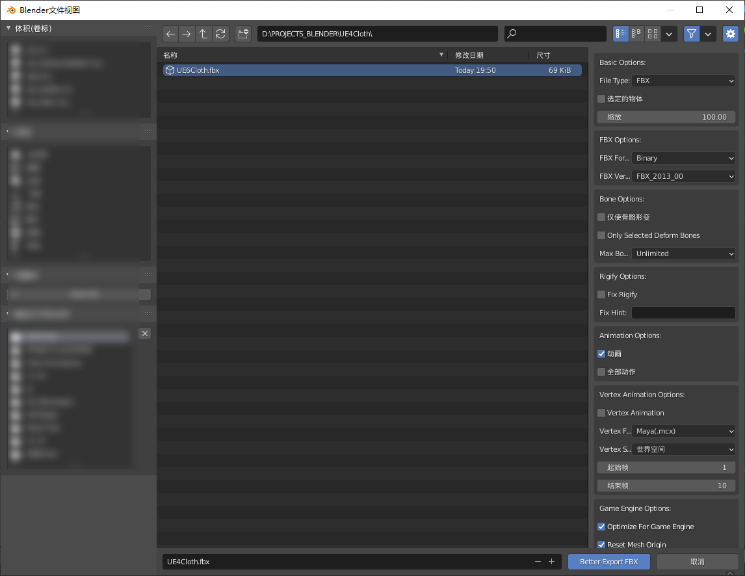Screen dimensions: 745x576
Task: Switch to horizontal list display mode
Action: click(x=636, y=34)
